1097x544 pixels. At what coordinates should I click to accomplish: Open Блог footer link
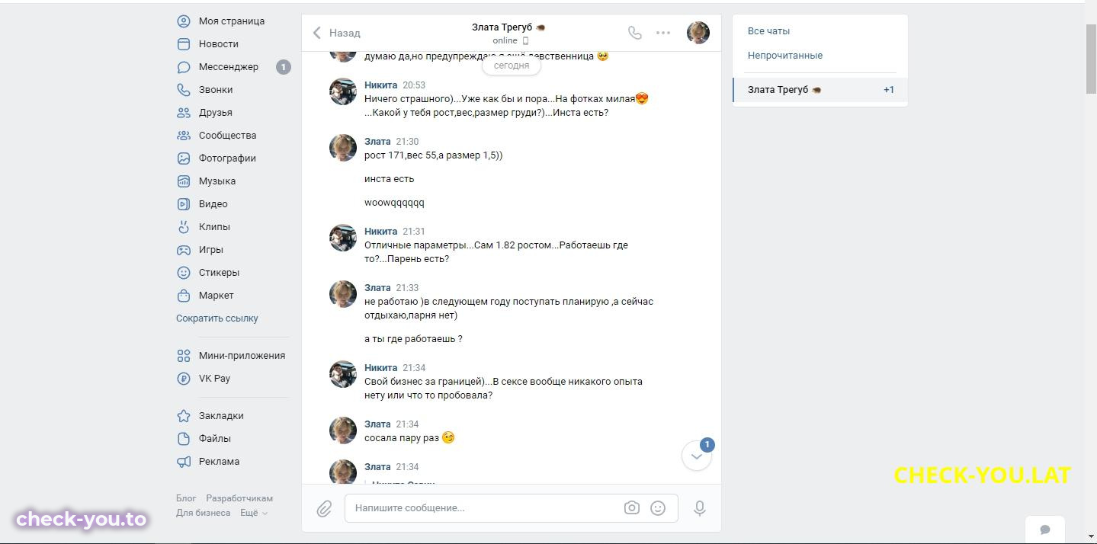coord(186,498)
